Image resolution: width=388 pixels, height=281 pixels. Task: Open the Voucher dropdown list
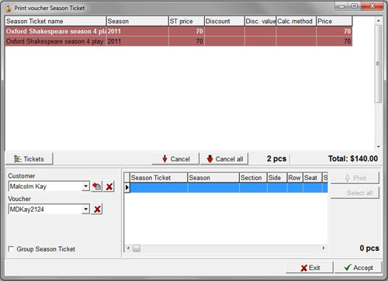(86, 209)
